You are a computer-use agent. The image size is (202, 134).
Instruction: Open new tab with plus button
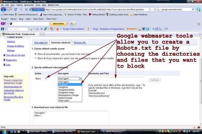[x=42, y=34]
